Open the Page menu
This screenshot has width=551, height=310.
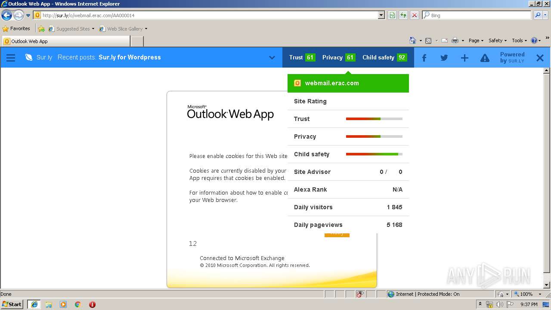pos(476,40)
